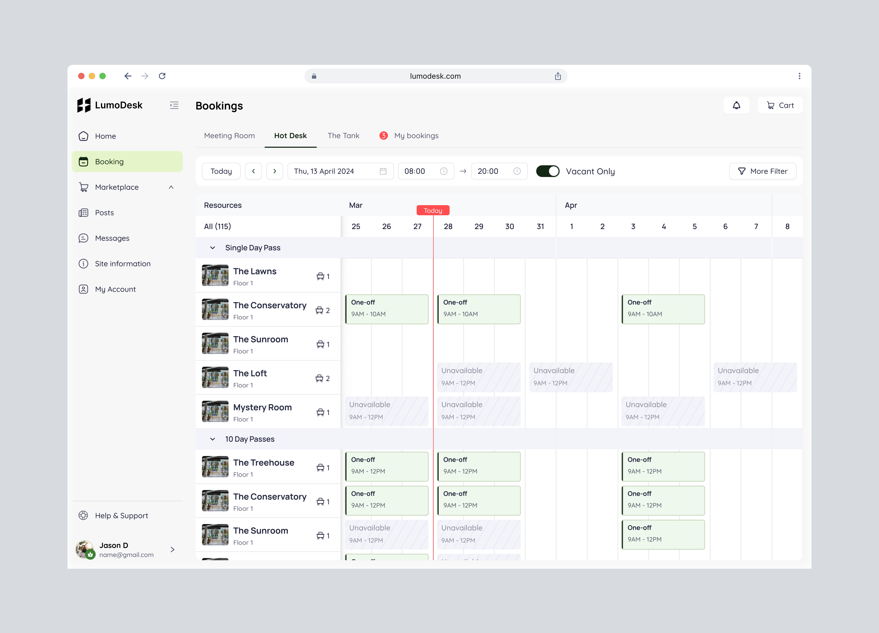Open Messages from the sidebar
Screen dimensions: 879x633
(x=84, y=238)
